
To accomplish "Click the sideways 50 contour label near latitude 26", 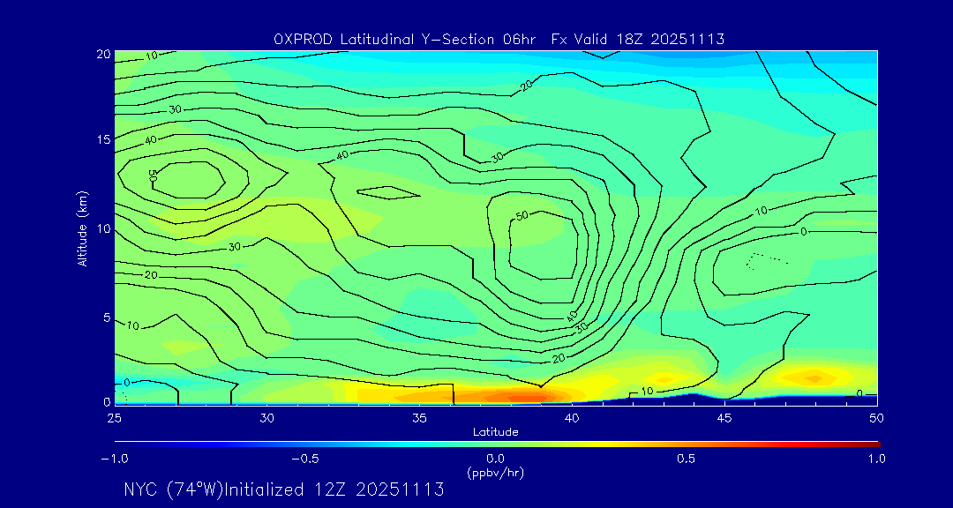I will [153, 176].
